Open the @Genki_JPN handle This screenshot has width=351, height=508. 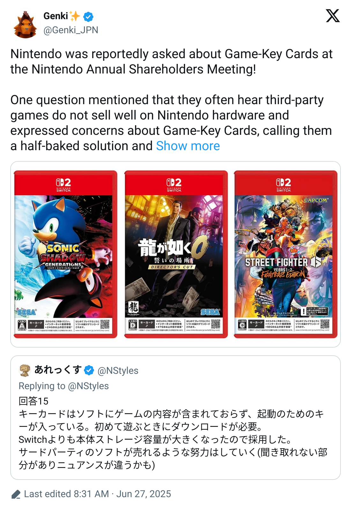pos(71,30)
